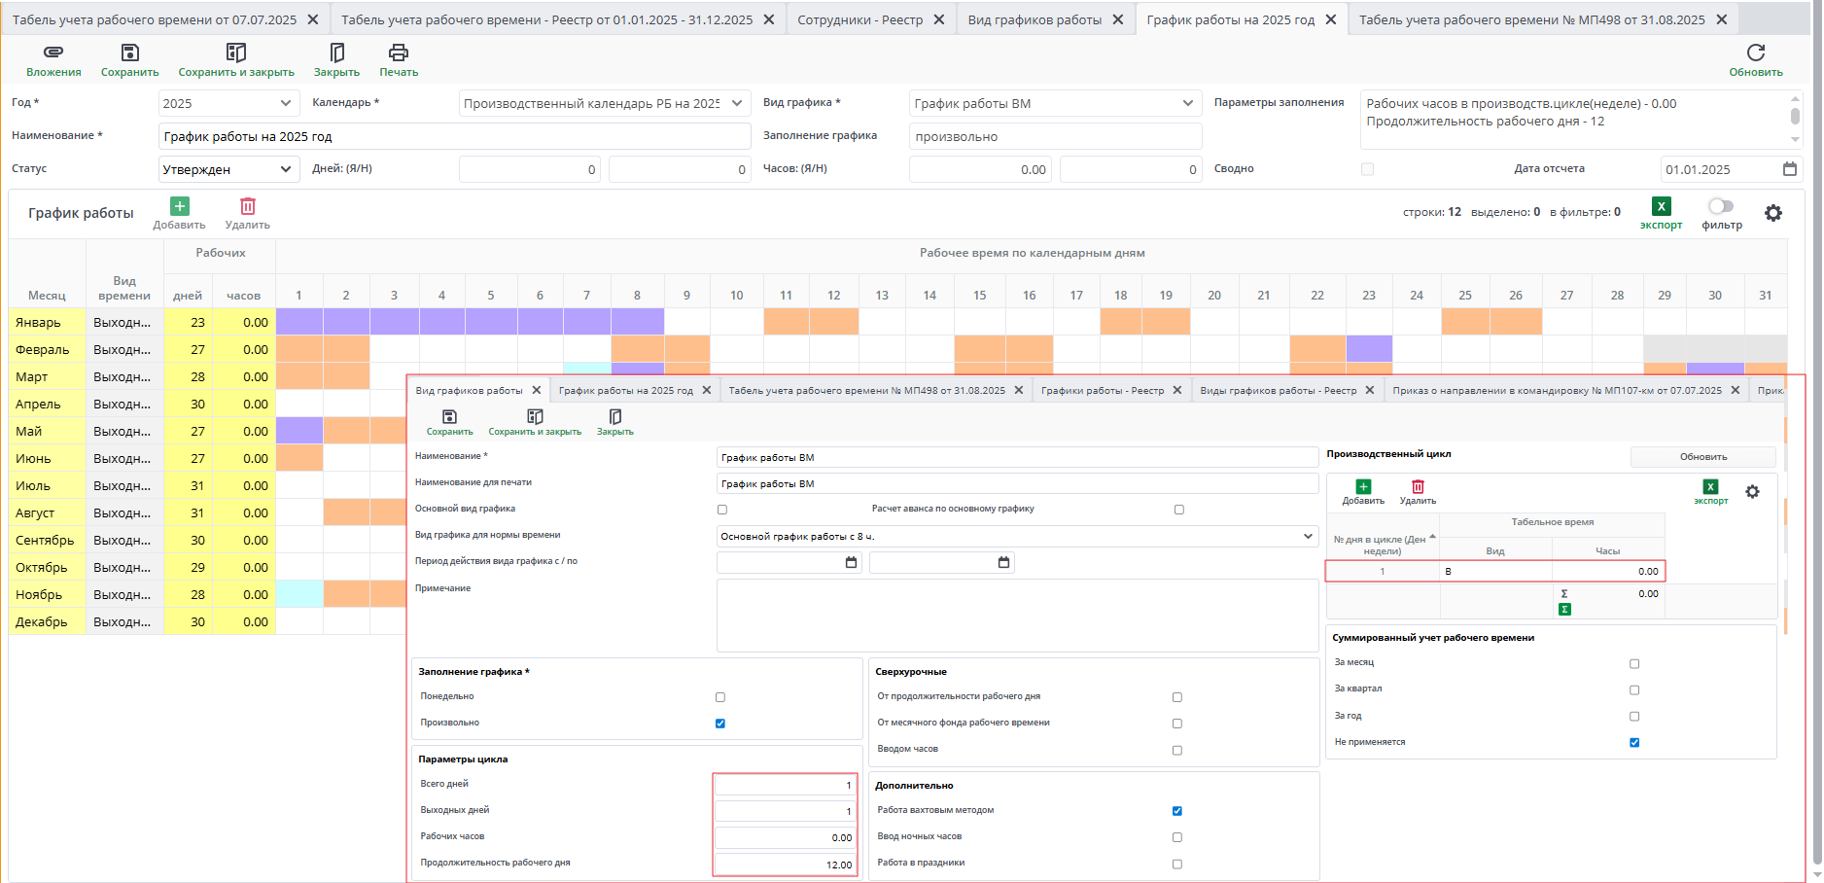Click the Продолжительность рабочего дня field
Image resolution: width=1824 pixels, height=883 pixels.
tap(786, 864)
